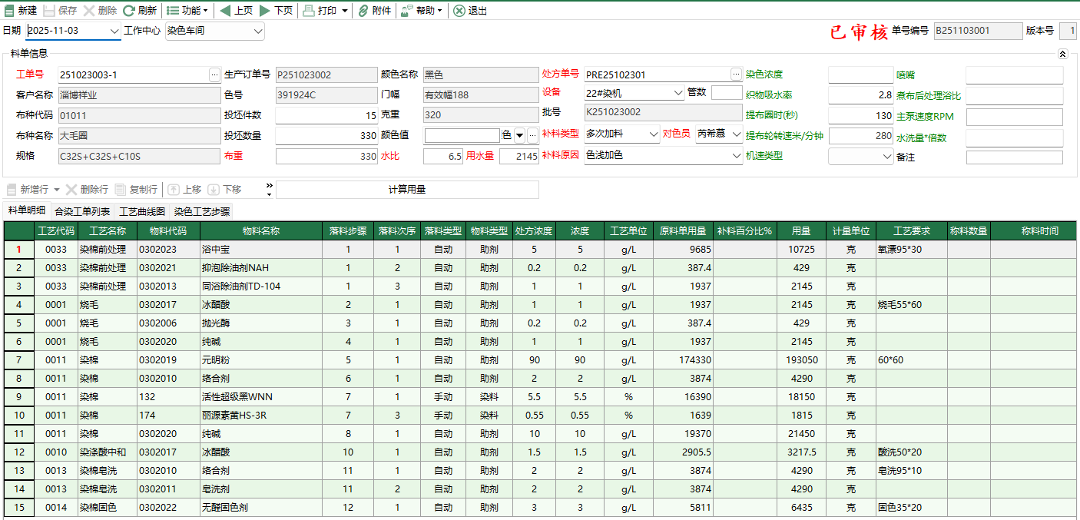The image size is (1080, 520).
Task: Expand the 工作中心 dropdown
Action: (x=257, y=31)
